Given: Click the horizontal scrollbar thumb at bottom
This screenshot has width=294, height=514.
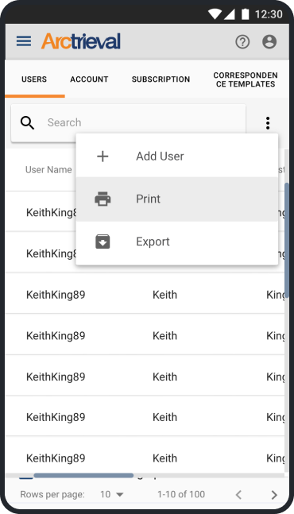Looking at the screenshot, I should coord(83,475).
